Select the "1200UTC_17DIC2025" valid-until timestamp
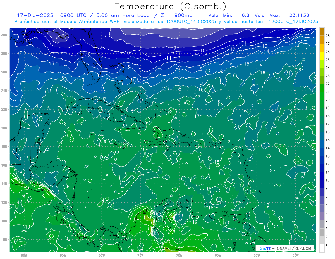Viewport: 335px width, 259px height. [x=293, y=22]
